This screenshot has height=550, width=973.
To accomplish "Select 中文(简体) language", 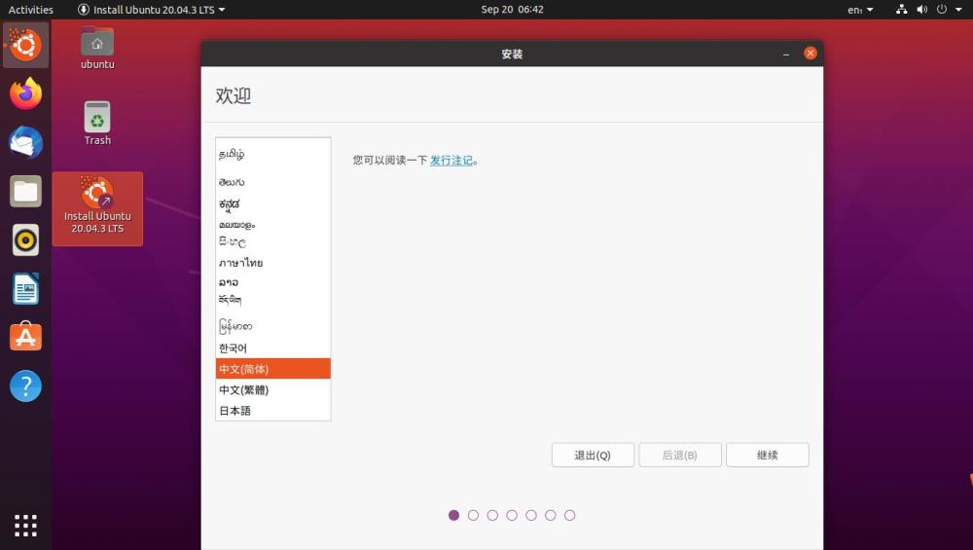I will pos(273,369).
